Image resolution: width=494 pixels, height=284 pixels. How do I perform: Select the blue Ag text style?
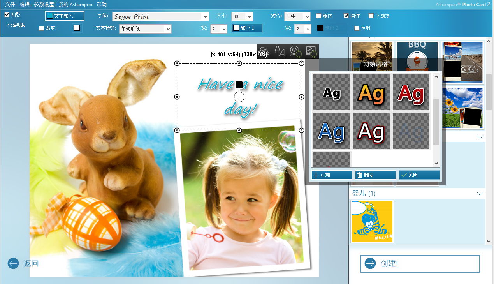tap(331, 132)
